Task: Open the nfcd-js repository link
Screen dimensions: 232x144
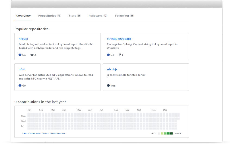Action: click(x=112, y=70)
